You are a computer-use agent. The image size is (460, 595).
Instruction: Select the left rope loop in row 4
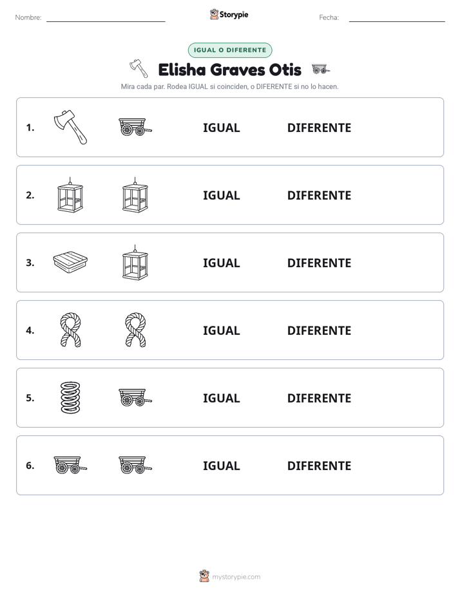coord(71,330)
